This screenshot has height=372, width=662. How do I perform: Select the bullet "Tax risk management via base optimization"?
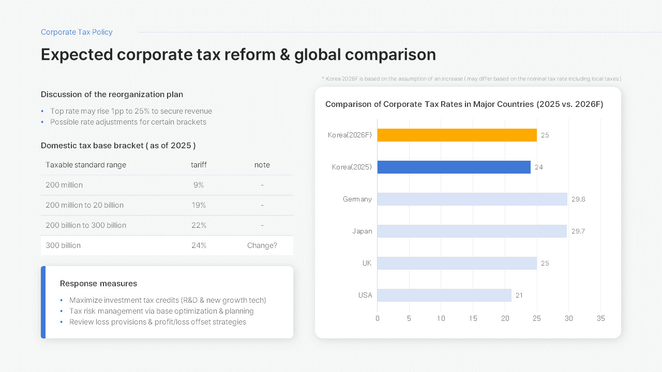pyautogui.click(x=161, y=311)
